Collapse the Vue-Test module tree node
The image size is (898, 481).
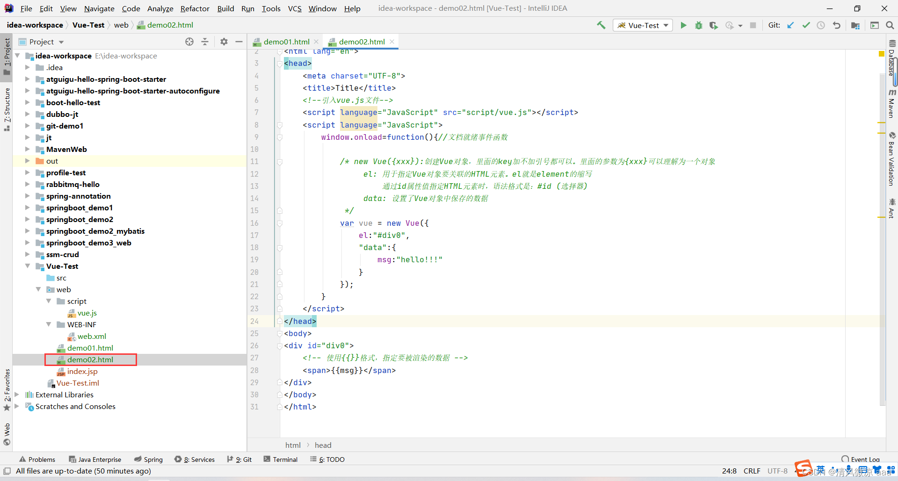point(28,266)
